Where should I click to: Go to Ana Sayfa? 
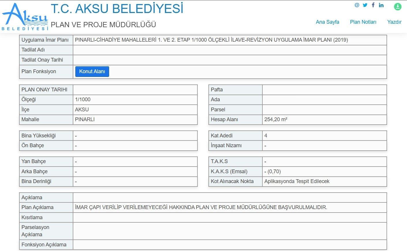[327, 22]
